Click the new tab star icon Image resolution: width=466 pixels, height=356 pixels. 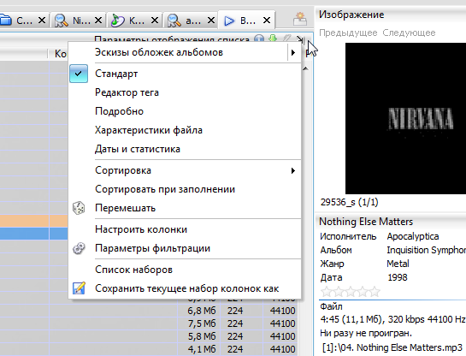(299, 20)
